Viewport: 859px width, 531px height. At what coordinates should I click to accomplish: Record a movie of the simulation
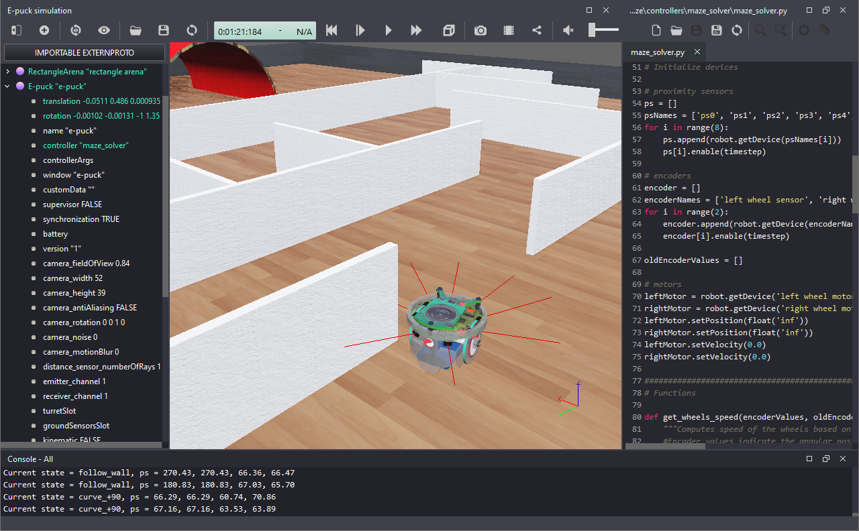pos(509,30)
